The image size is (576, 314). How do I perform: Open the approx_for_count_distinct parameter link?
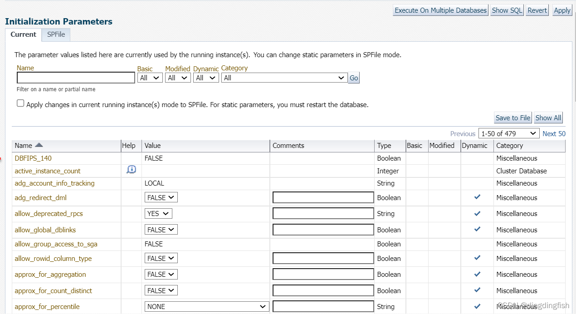(x=54, y=290)
